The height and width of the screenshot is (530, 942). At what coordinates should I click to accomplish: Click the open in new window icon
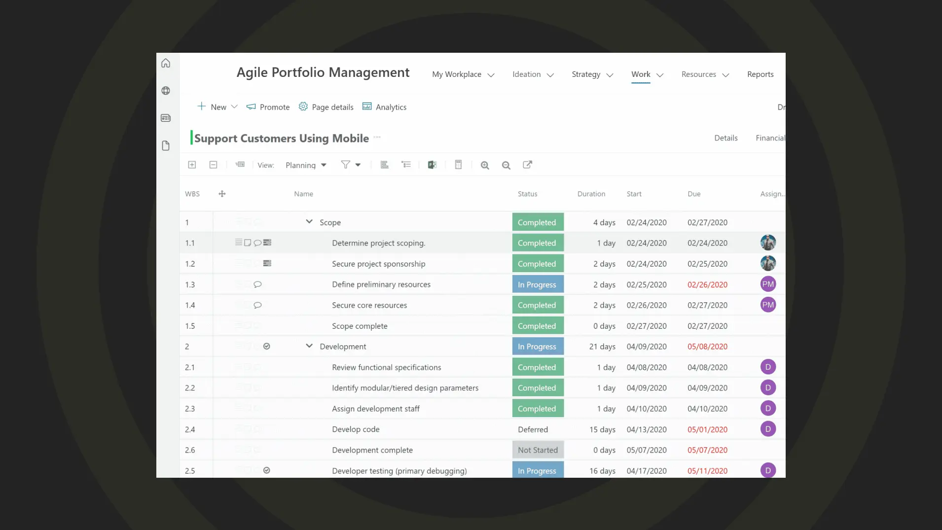pos(527,165)
